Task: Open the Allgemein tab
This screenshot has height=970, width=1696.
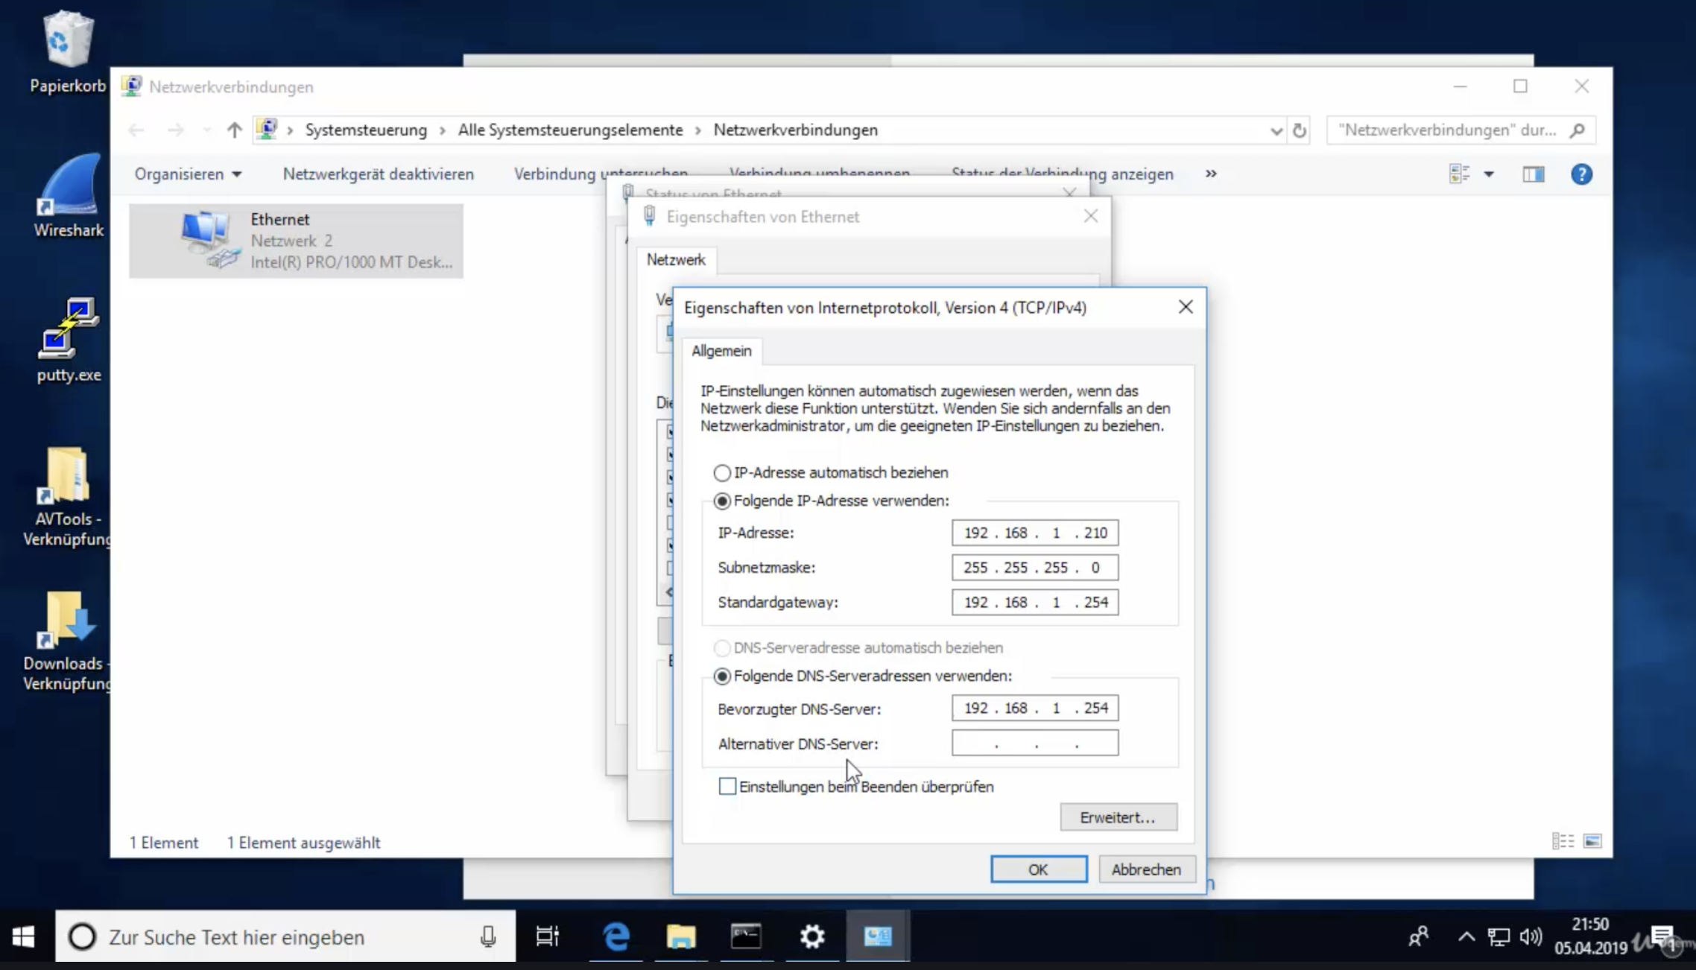Action: point(721,351)
